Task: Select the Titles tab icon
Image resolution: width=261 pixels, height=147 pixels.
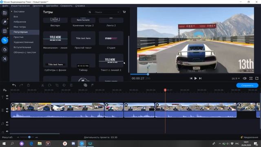Action: [4, 40]
